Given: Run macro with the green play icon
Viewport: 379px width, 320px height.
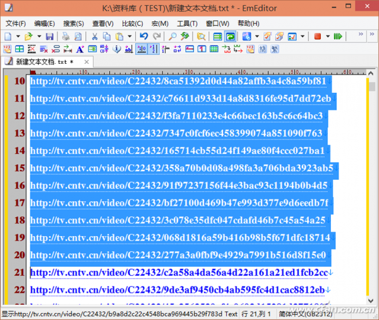Looking at the screenshot, I should [338, 37].
